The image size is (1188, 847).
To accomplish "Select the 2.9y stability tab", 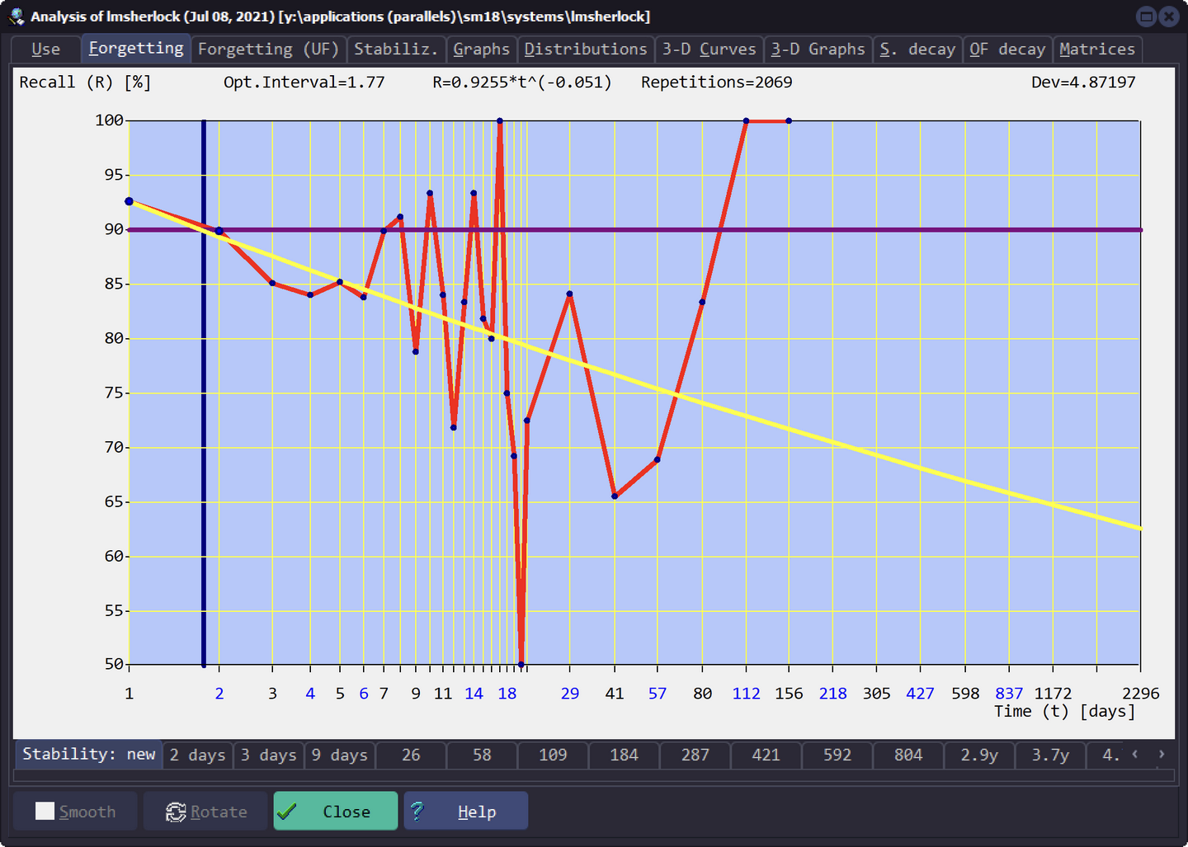I will coord(978,755).
